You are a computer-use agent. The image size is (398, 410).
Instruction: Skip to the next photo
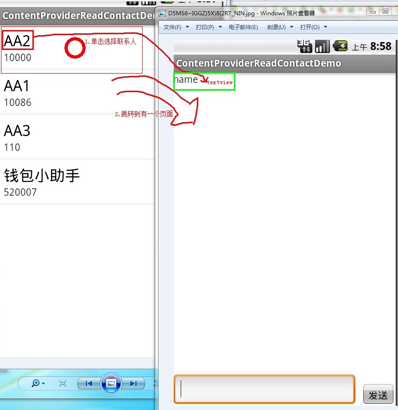pyautogui.click(x=133, y=384)
